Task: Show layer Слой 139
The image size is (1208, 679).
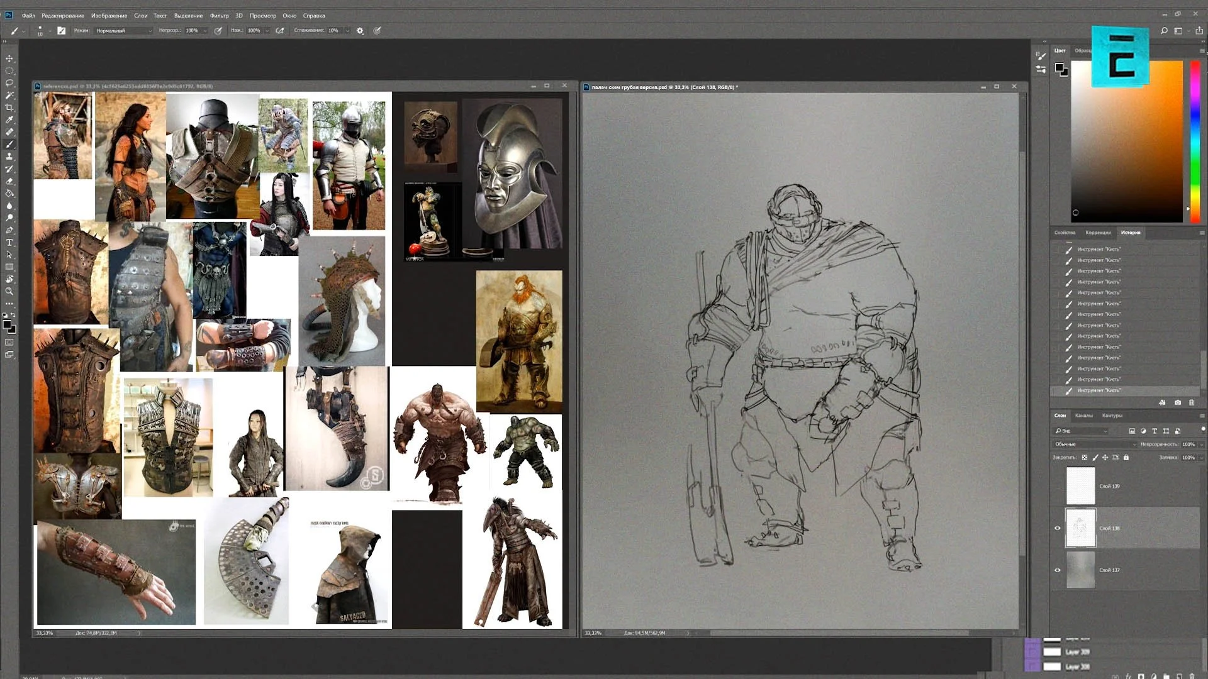Action: 1057,486
